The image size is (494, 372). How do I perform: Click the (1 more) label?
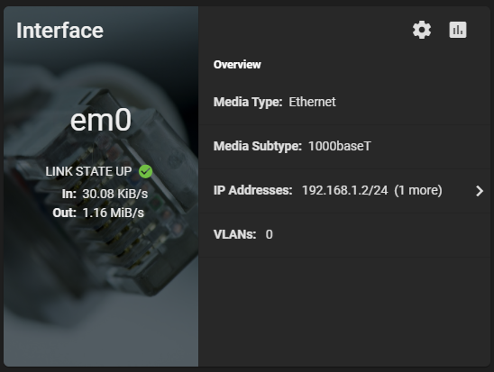tap(418, 190)
